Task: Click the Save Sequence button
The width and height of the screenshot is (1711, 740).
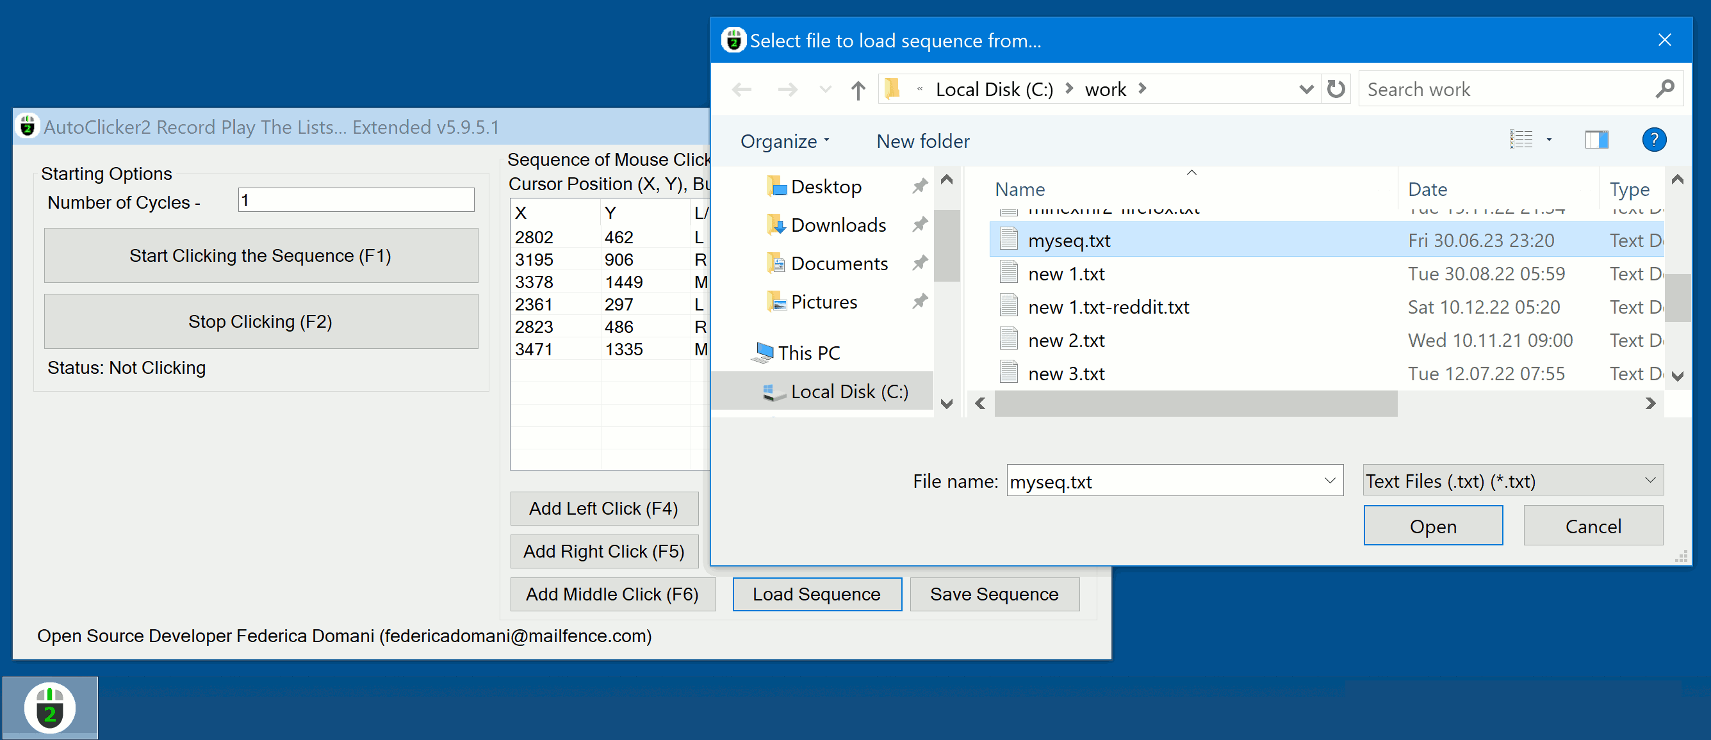Action: [993, 594]
